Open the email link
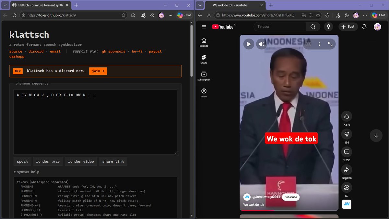Image resolution: width=389 pixels, height=219 pixels. 55,51
